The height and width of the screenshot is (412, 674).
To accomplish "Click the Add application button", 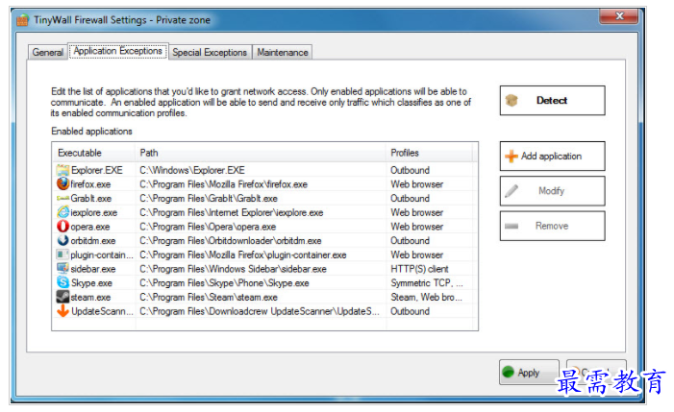I will click(552, 157).
